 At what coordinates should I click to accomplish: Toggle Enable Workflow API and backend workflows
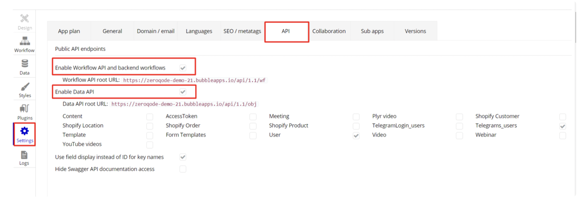183,68
